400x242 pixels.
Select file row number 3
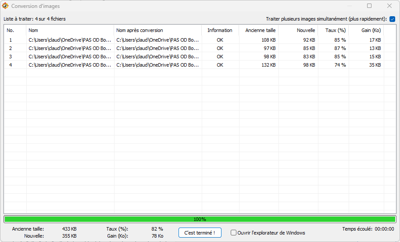[x=11, y=57]
